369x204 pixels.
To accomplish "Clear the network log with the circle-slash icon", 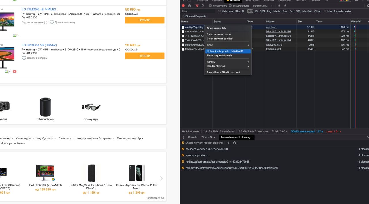I will (189, 5).
